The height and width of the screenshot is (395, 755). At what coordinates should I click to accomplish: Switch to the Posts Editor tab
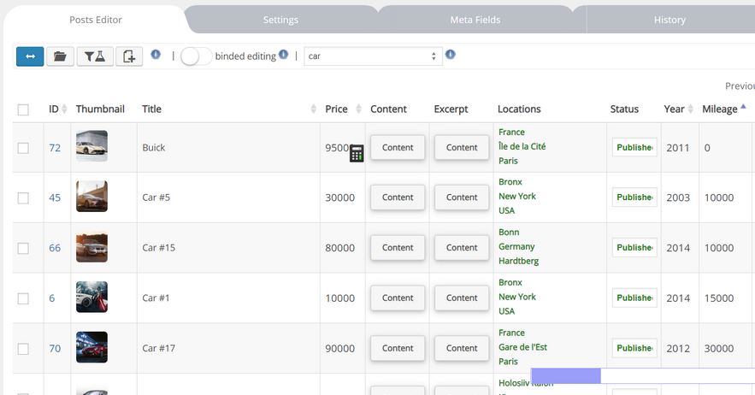pyautogui.click(x=96, y=20)
